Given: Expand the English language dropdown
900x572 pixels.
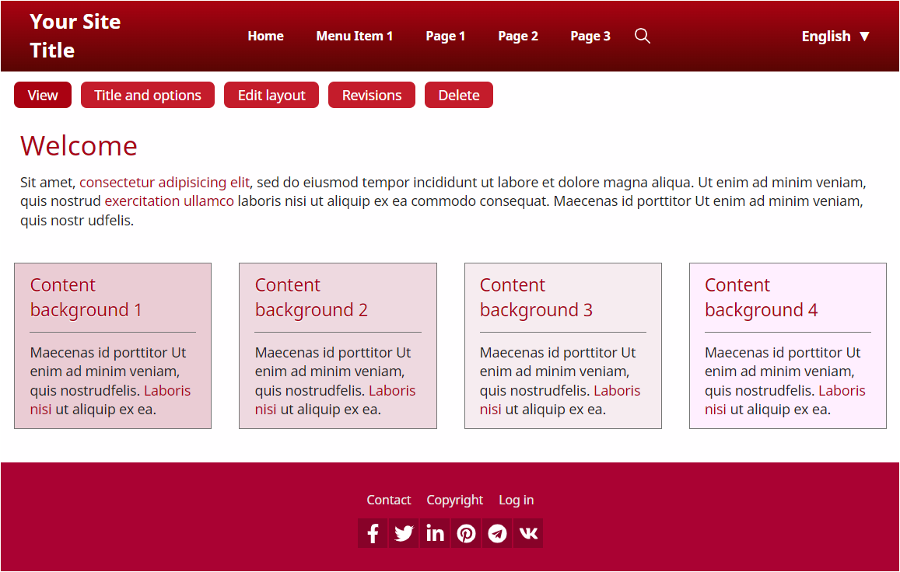Looking at the screenshot, I should coord(835,37).
